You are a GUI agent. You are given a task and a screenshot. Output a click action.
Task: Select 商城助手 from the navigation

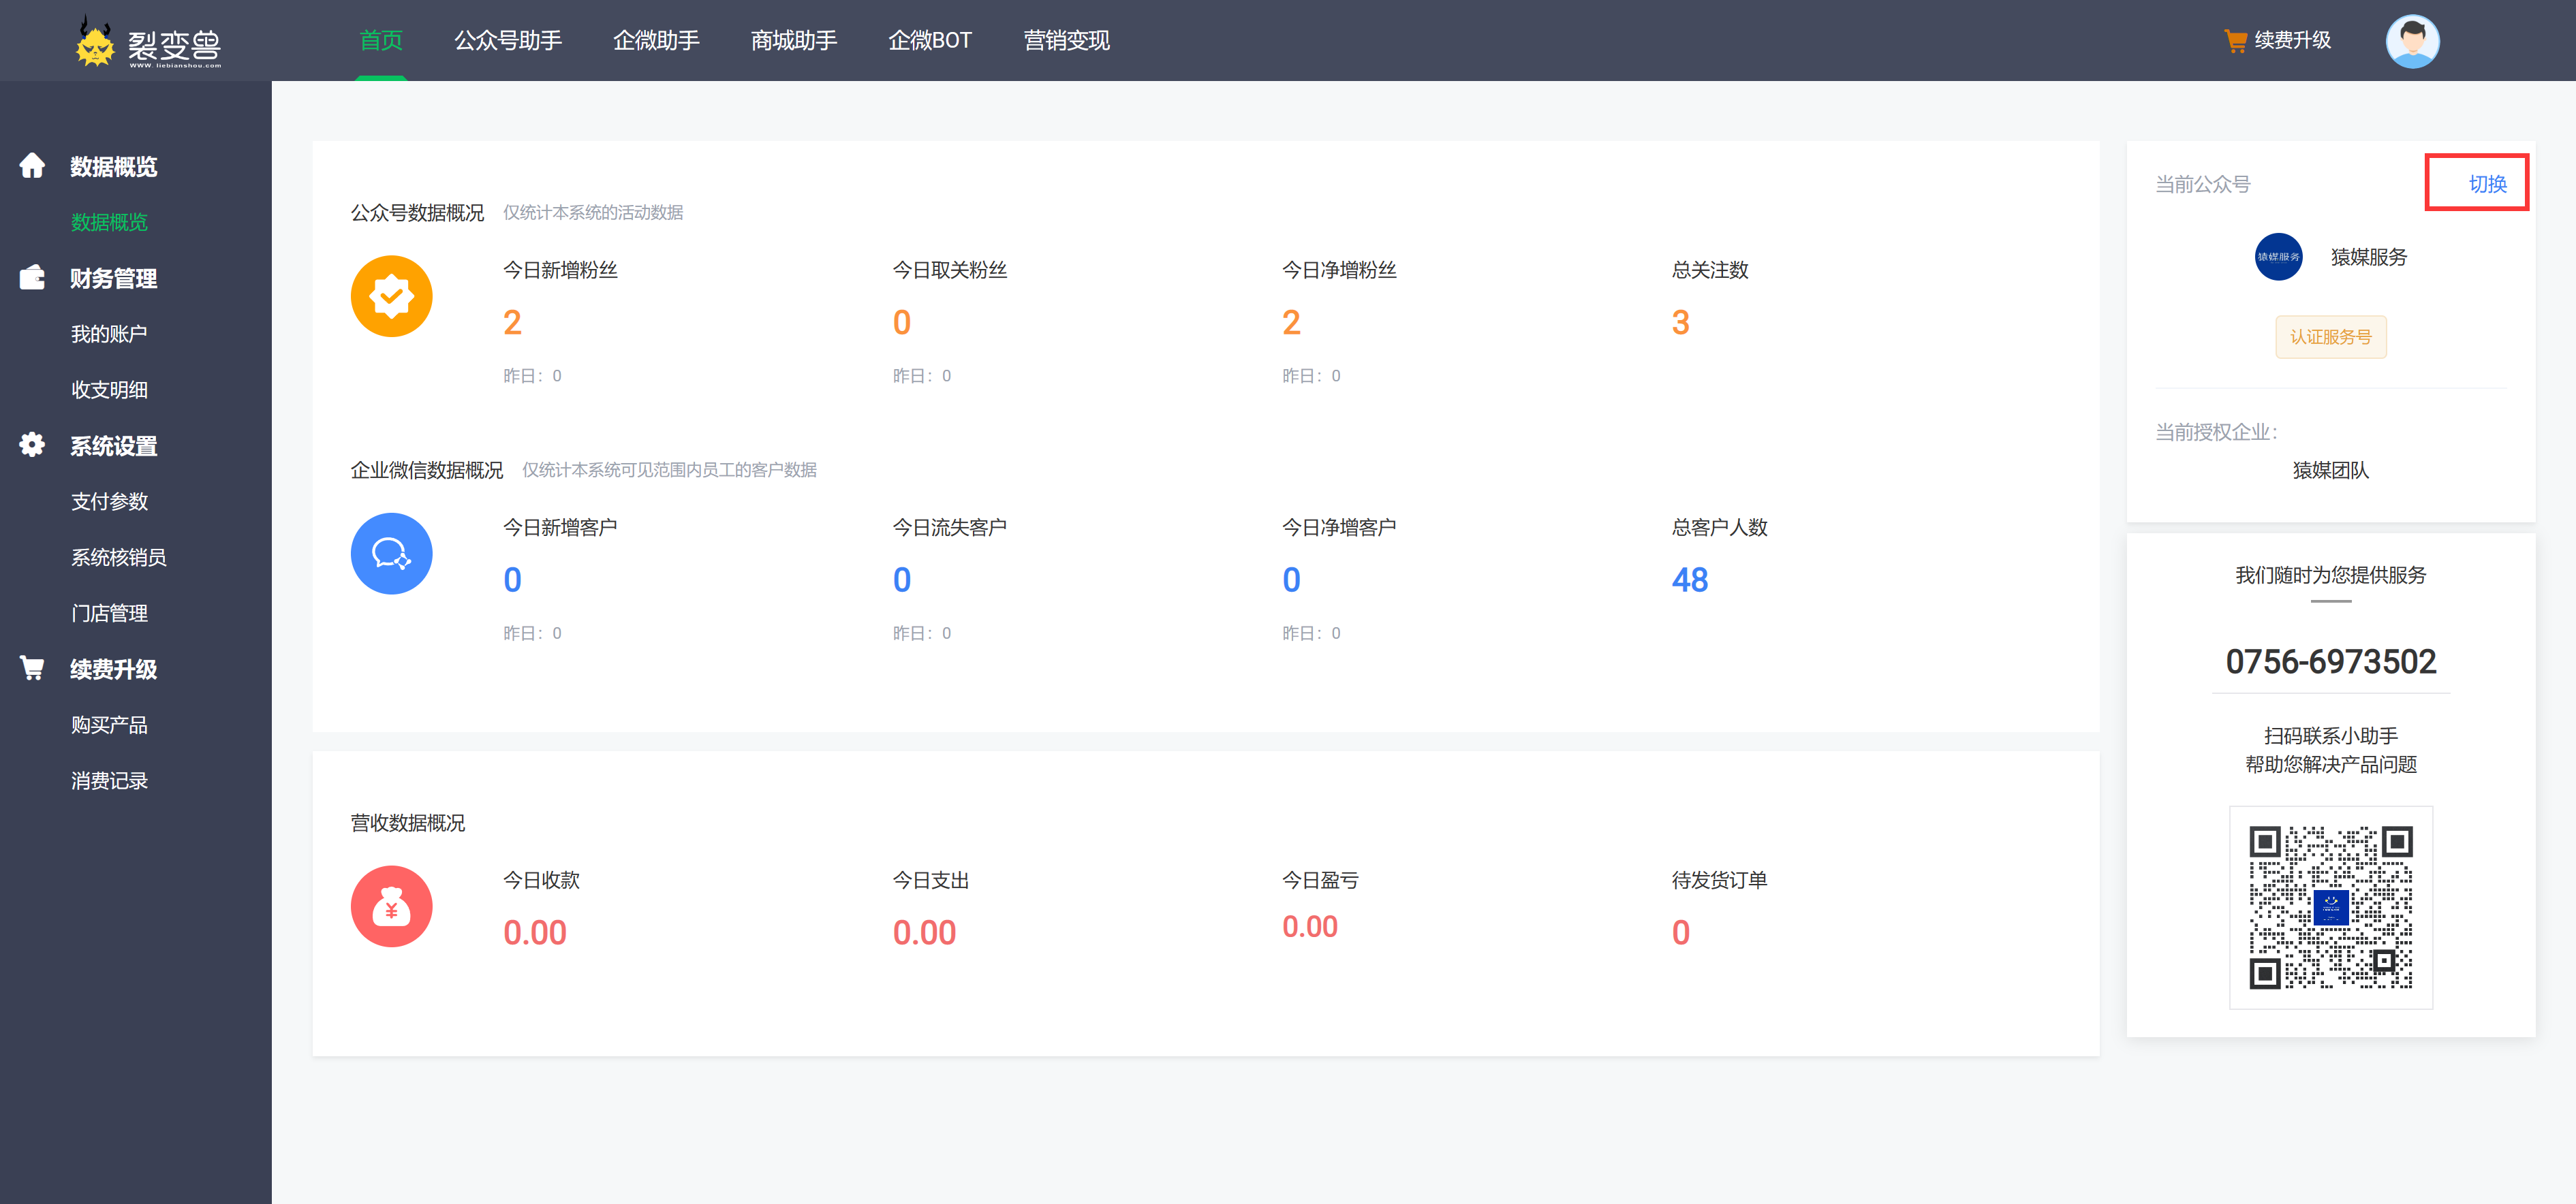(x=793, y=40)
